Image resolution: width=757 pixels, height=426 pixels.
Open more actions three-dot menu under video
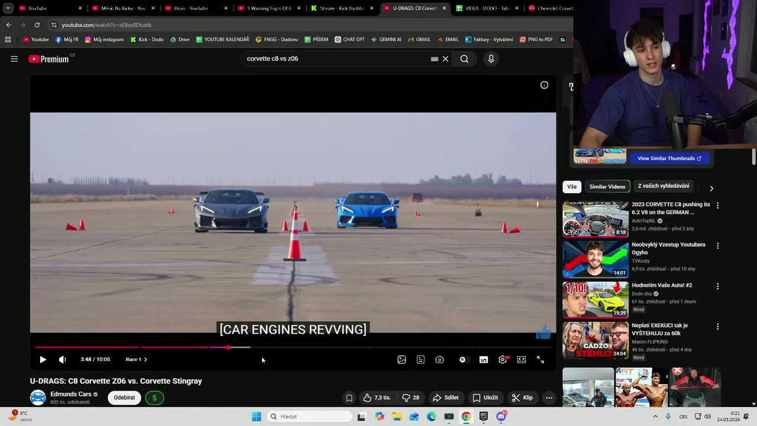coord(549,398)
